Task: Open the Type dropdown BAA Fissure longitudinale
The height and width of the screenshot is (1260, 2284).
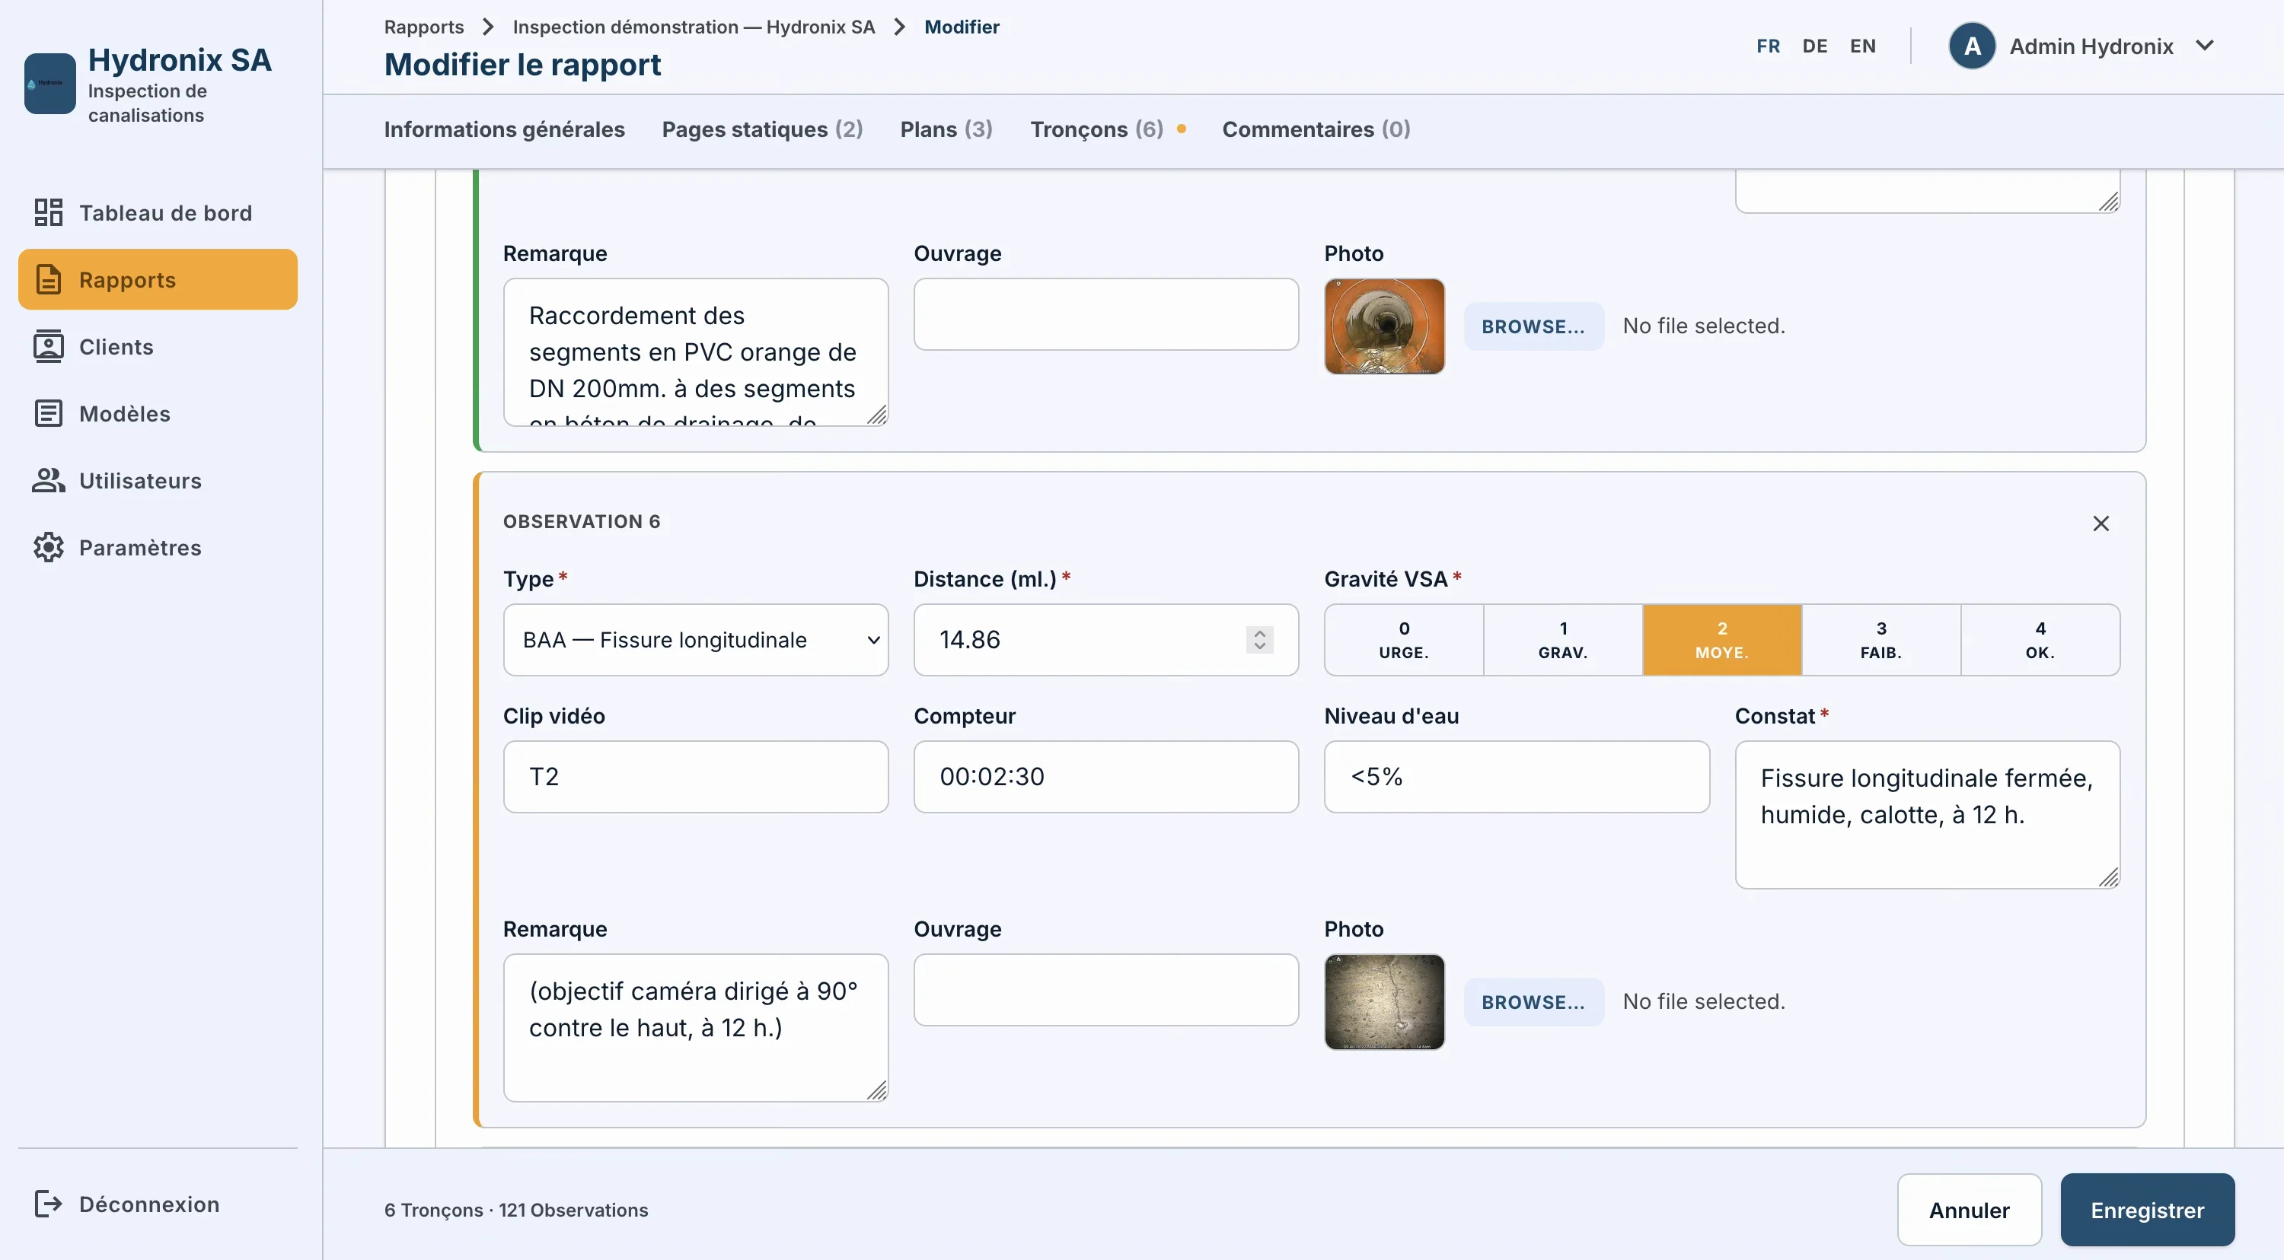Action: (695, 640)
